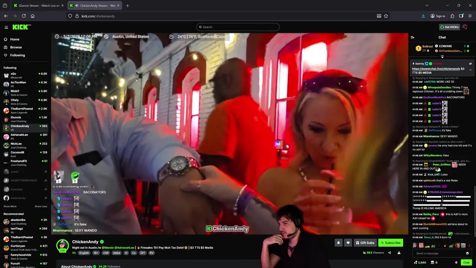Reload the page with browser refresh icon
The width and height of the screenshot is (476, 268).
tap(24, 16)
